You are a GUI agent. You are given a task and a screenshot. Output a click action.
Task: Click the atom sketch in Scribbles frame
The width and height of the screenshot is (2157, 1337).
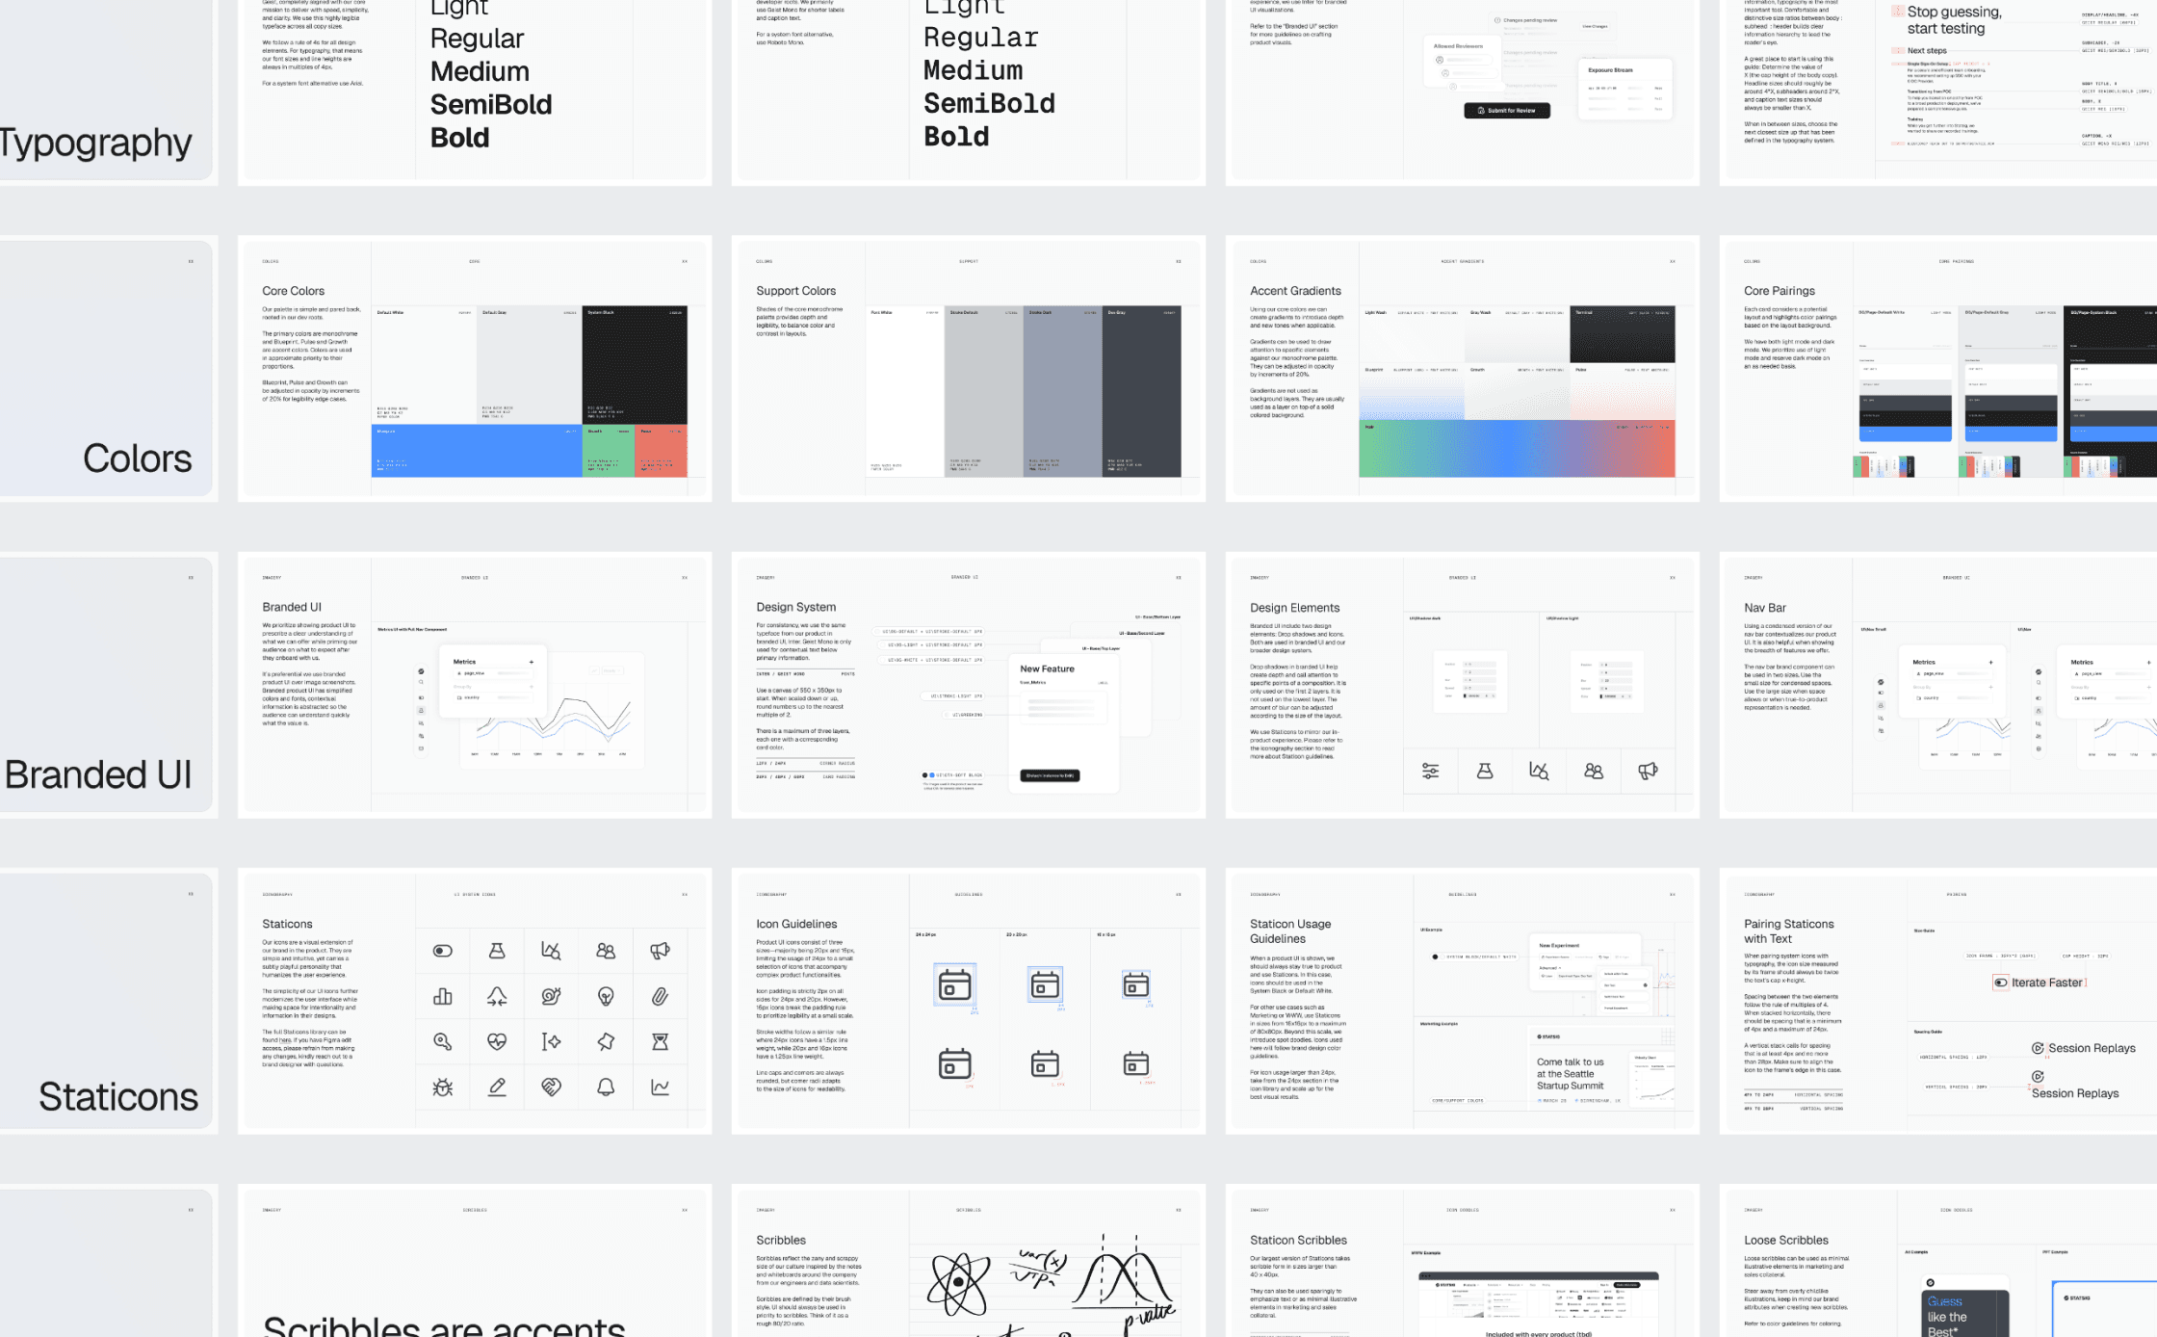(958, 1283)
